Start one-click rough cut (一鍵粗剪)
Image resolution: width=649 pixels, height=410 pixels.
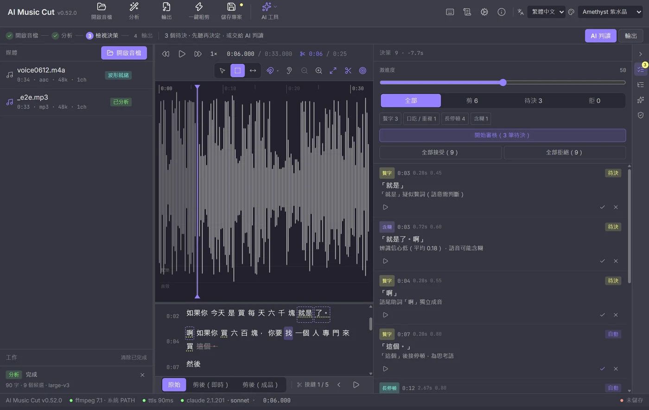pyautogui.click(x=199, y=11)
